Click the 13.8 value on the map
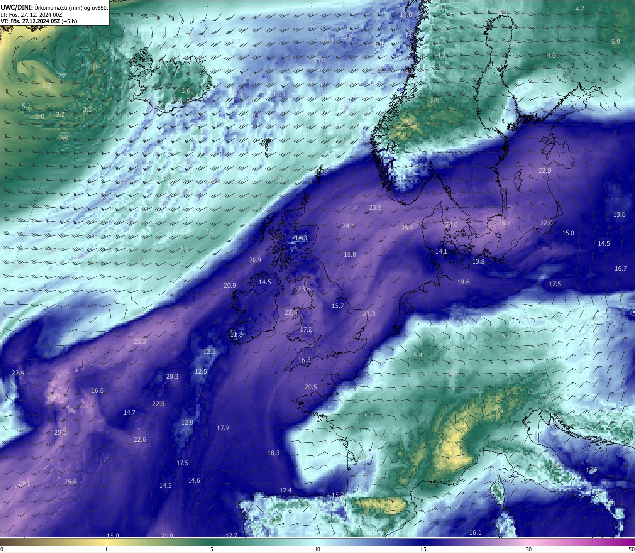 click(478, 262)
